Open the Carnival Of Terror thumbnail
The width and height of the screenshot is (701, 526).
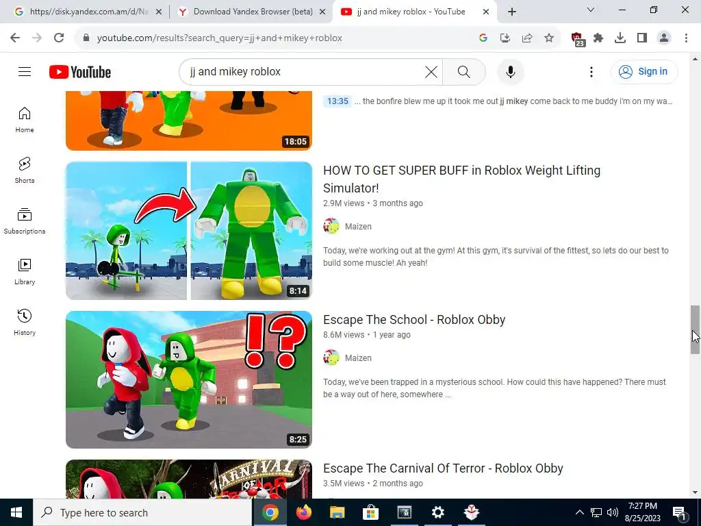point(189,479)
